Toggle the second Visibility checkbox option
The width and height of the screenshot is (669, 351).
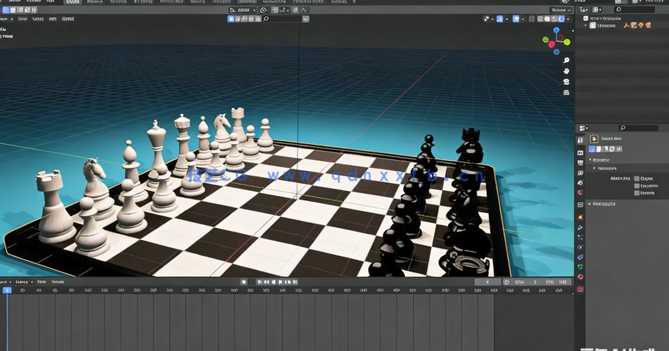coord(636,186)
